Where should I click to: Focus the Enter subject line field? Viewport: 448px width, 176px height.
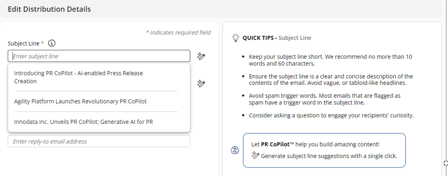pos(99,56)
